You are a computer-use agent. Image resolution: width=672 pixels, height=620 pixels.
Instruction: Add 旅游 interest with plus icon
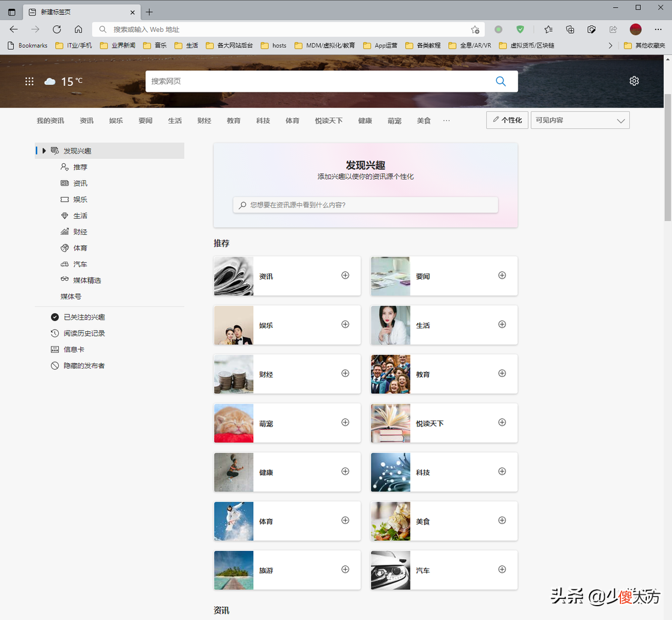pos(345,570)
